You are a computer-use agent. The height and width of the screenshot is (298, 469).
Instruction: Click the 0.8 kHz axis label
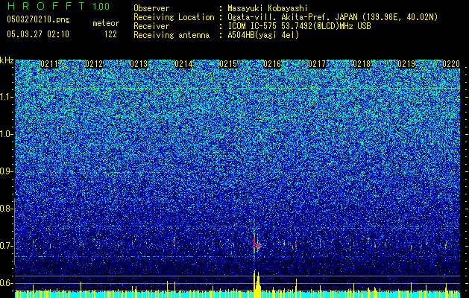(6, 209)
